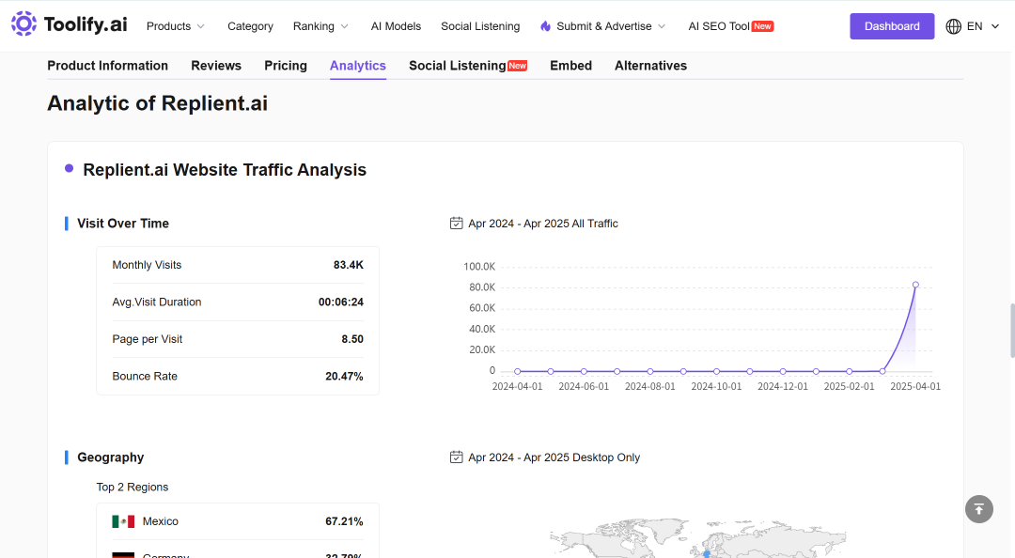
Task: Click the Bounce Rate value 20.47%
Action: 344,376
